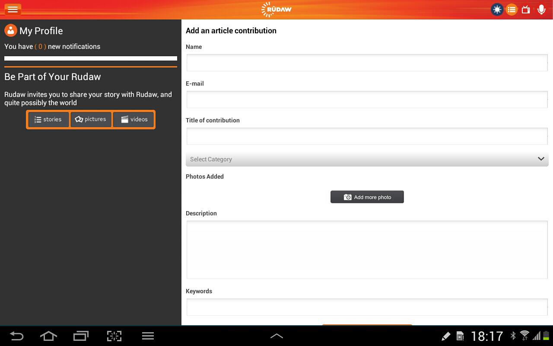Switch to the pictures tab

91,119
